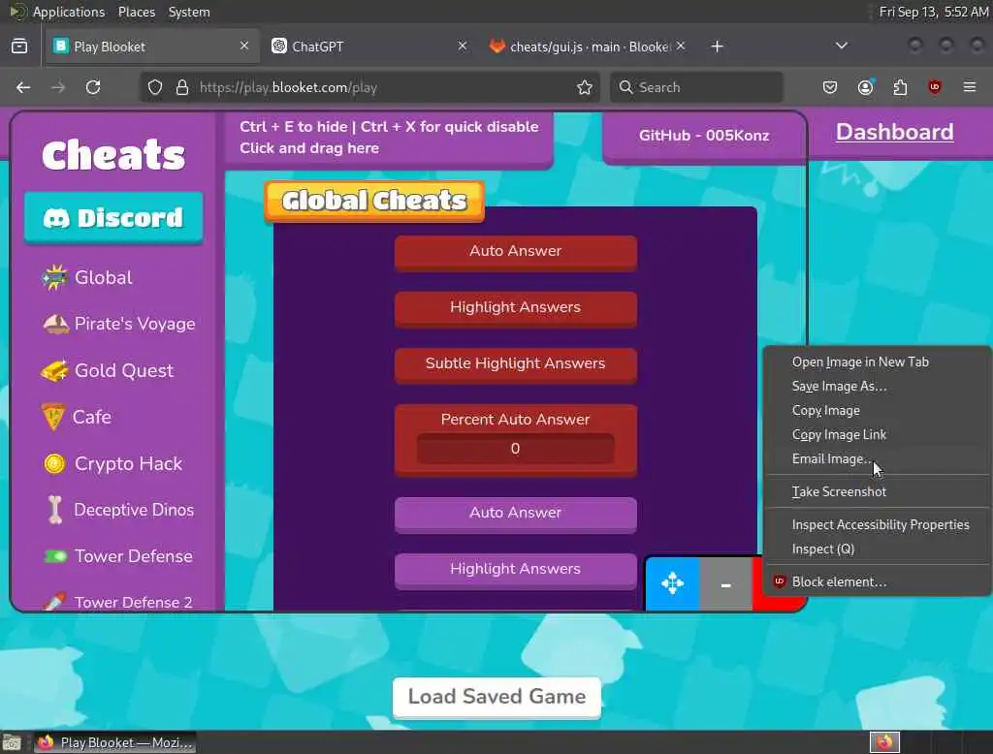993x754 pixels.
Task: Click the purple Auto Answer button
Action: [x=516, y=514]
